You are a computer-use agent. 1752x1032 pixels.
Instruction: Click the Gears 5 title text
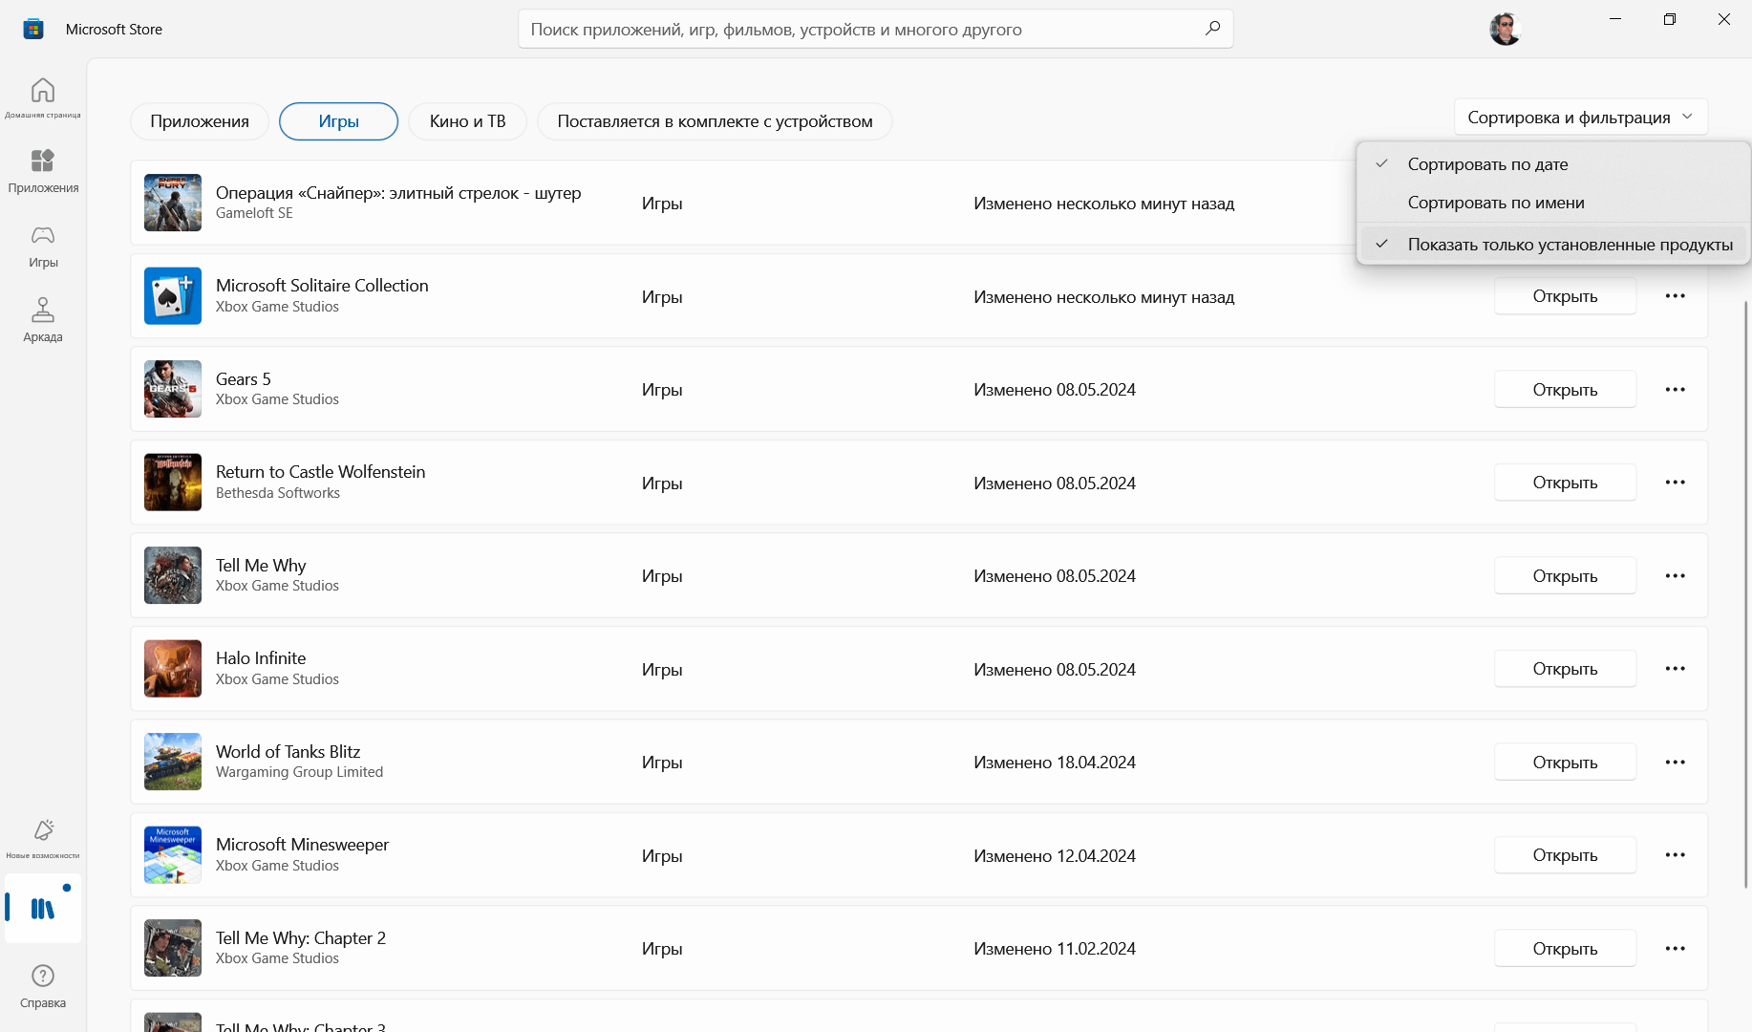[244, 379]
